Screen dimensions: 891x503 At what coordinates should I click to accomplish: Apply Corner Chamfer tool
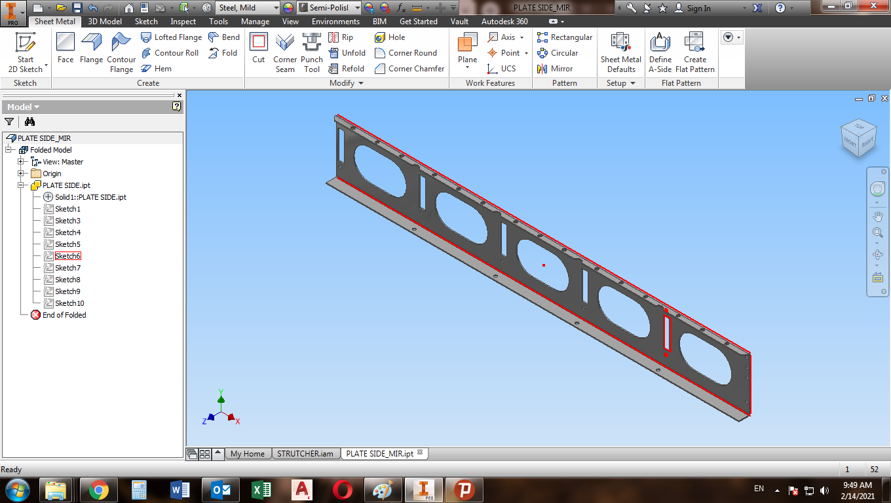click(409, 69)
